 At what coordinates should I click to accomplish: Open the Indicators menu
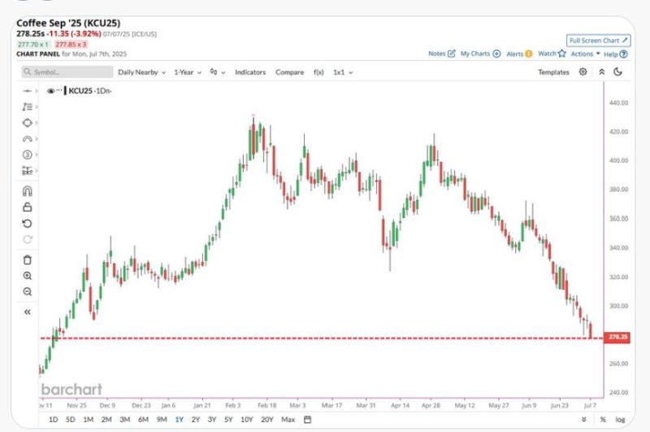[x=250, y=72]
